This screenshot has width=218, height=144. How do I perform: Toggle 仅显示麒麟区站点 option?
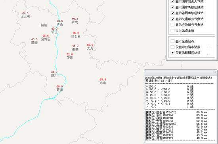pos(172,53)
